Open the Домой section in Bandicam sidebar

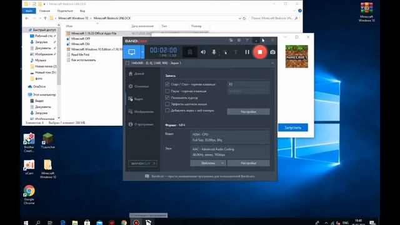[x=136, y=74]
